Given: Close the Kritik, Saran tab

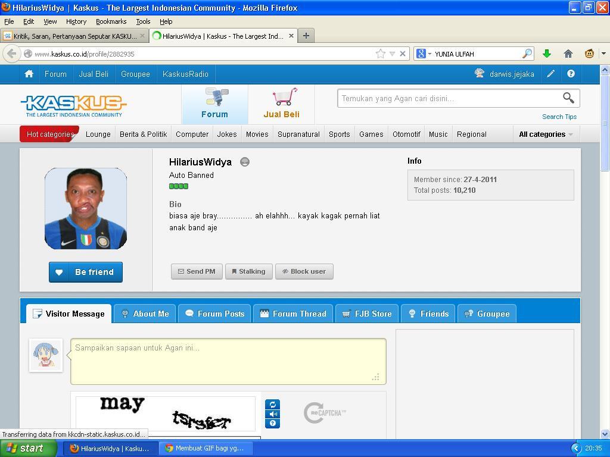Looking at the screenshot, I should (142, 36).
